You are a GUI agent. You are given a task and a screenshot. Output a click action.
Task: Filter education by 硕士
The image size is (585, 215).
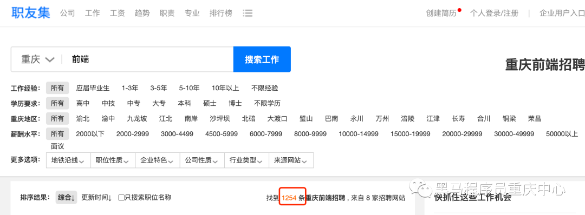click(x=210, y=103)
